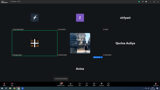Open File Explorer from the taskbar

(10, 88)
